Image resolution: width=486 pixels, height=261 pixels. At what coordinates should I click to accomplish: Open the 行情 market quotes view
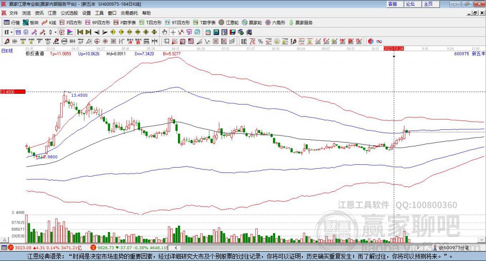click(x=11, y=23)
